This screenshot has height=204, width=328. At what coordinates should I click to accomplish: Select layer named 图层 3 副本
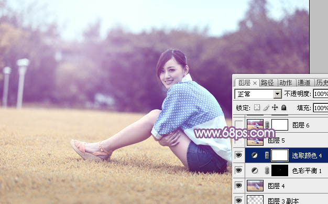[283, 201]
